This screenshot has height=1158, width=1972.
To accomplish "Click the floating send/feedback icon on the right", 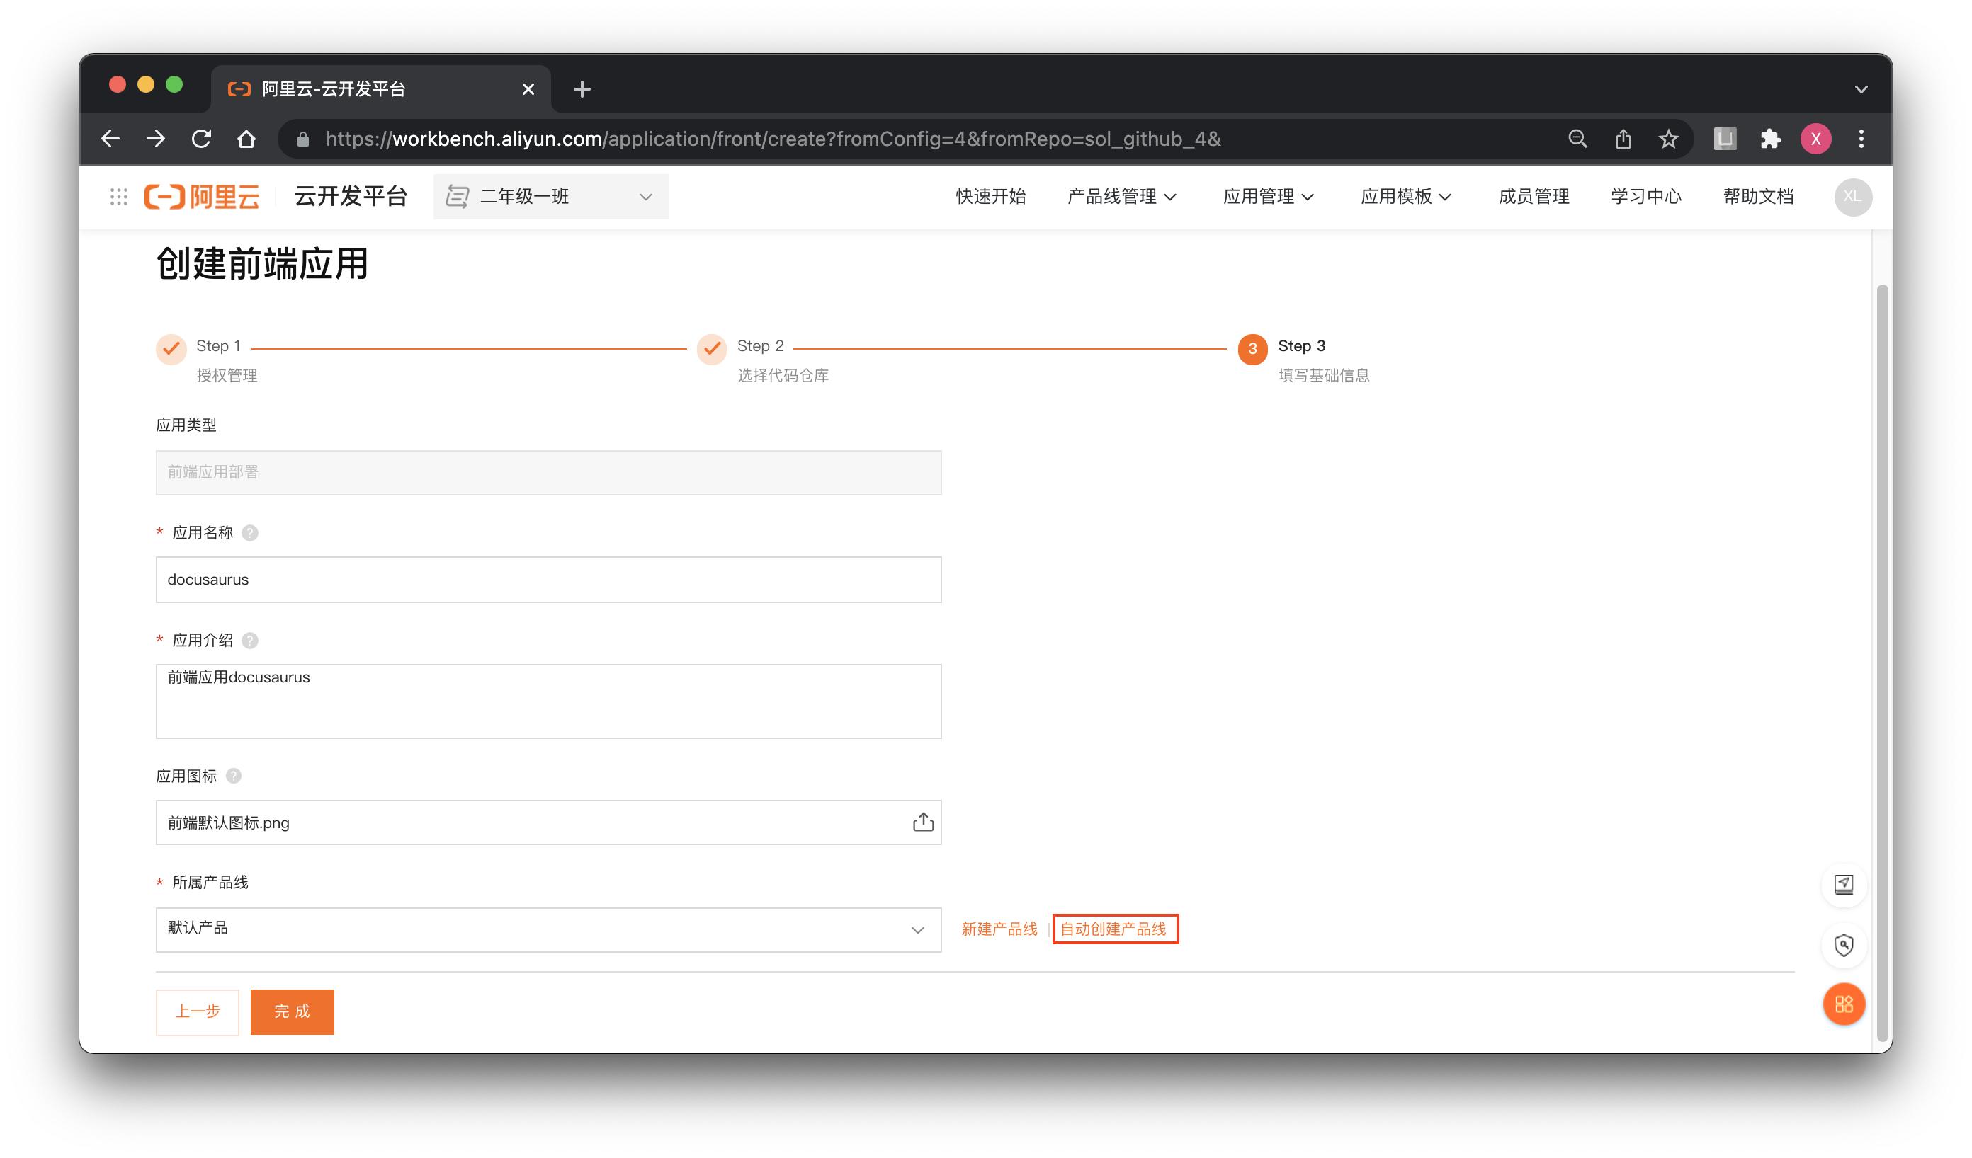I will tap(1844, 884).
